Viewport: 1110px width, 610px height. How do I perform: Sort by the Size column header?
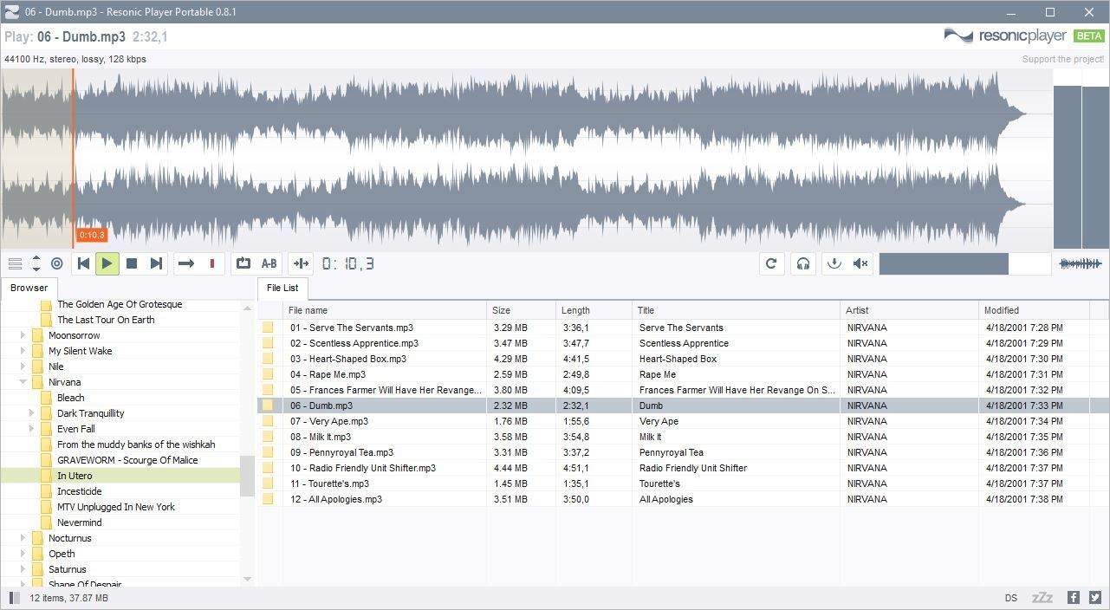[521, 310]
